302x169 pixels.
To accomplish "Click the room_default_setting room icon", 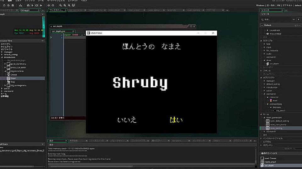I will 267,121.
